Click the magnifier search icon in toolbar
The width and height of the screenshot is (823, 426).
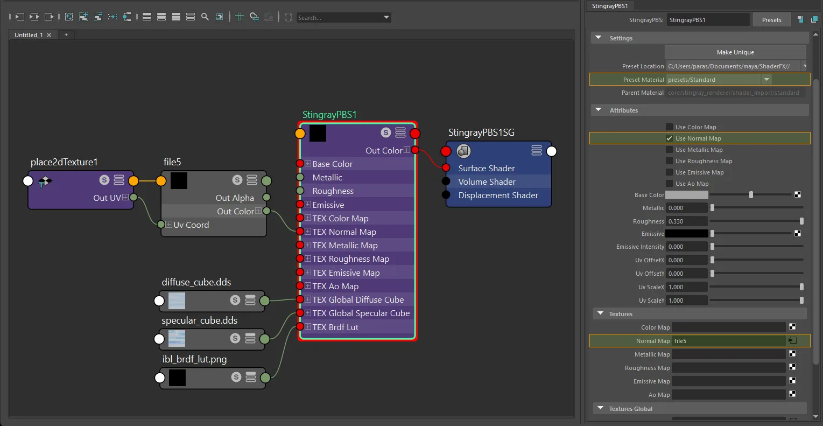click(205, 17)
